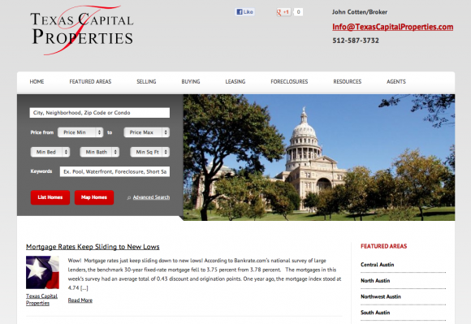Select the Min Bed dropdown
The height and width of the screenshot is (324, 471).
click(x=50, y=152)
